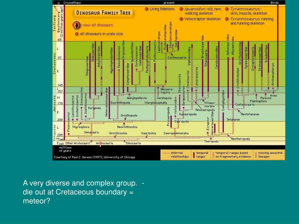
Task: Click the word present in the top bar
Action: (169, 3)
